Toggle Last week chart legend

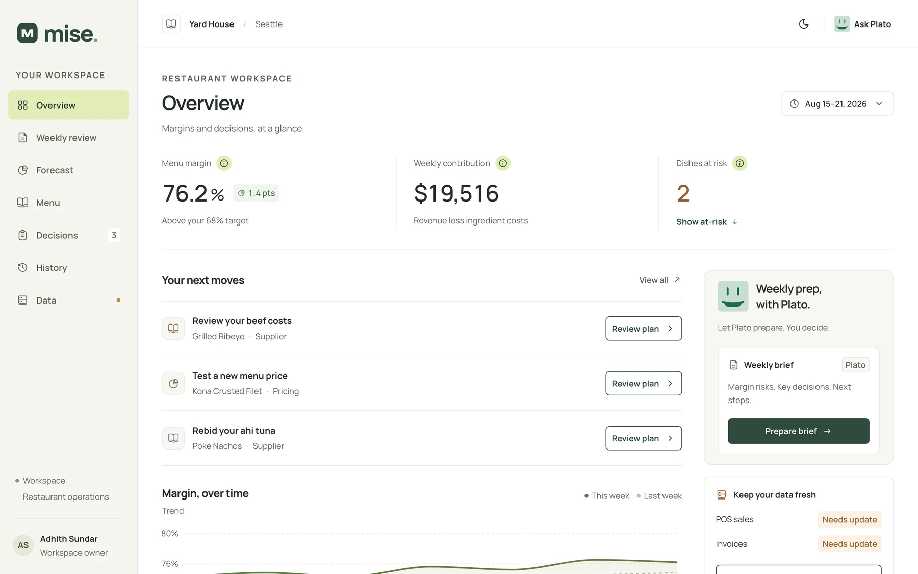point(659,496)
